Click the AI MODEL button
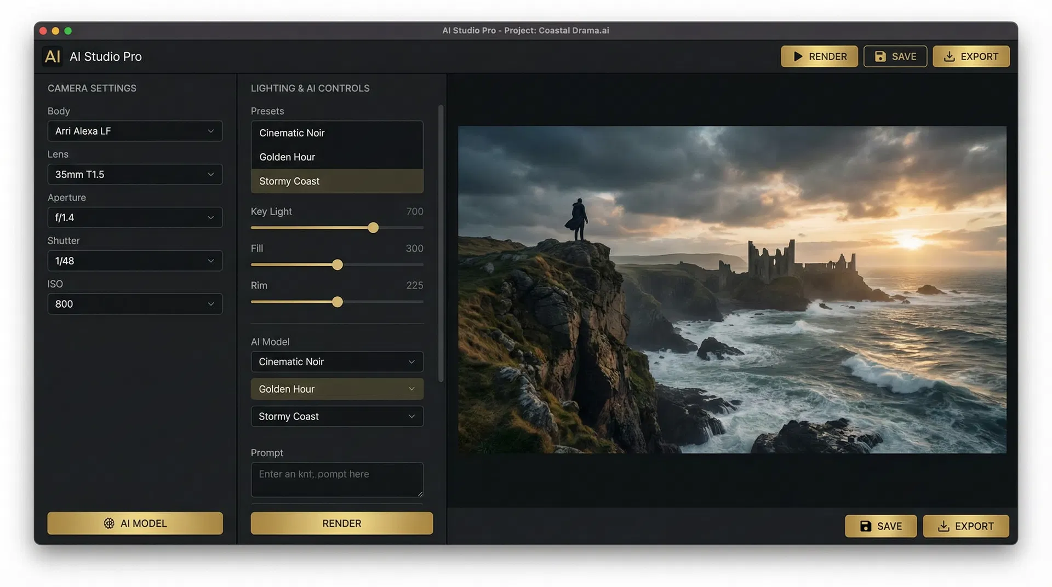The height and width of the screenshot is (587, 1052). click(135, 523)
